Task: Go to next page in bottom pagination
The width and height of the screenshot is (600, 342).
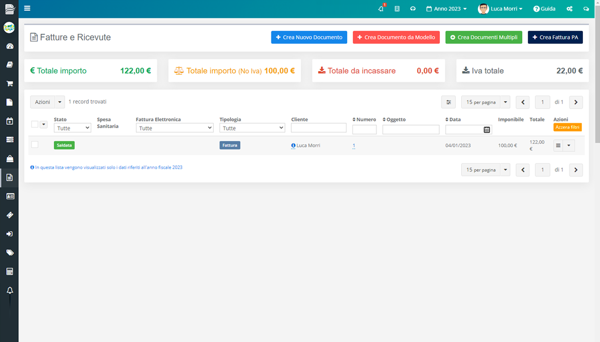Action: [x=576, y=170]
